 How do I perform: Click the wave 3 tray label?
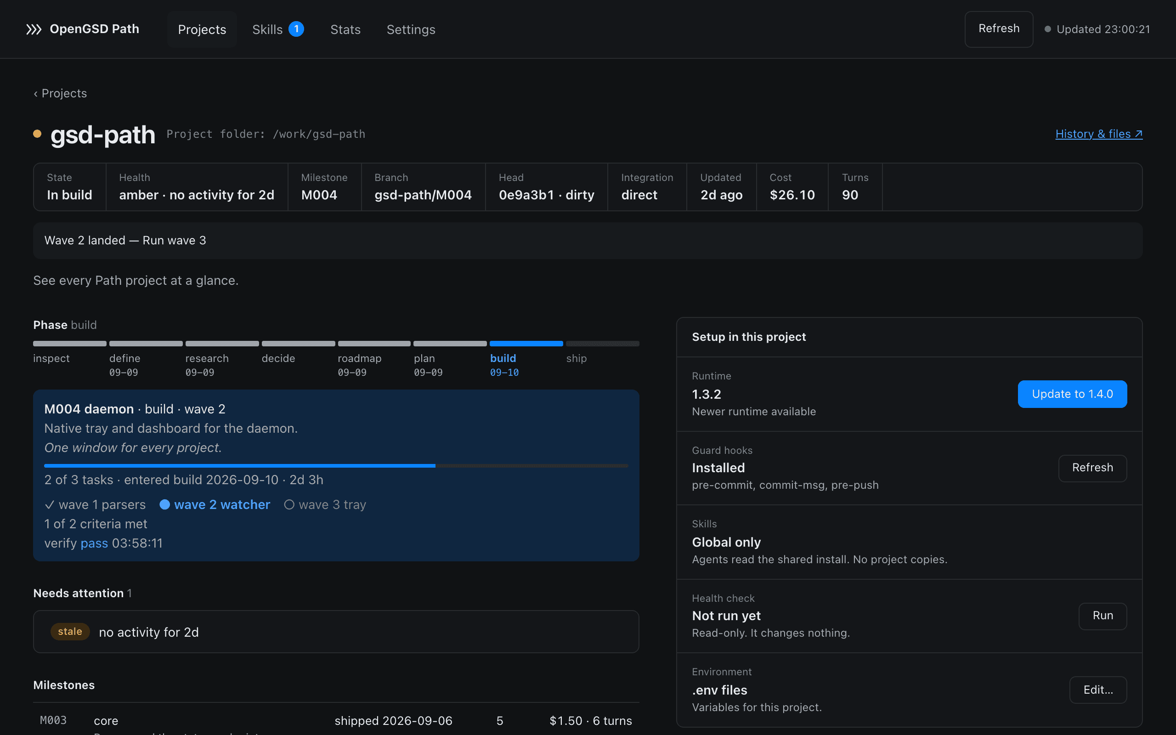click(333, 504)
